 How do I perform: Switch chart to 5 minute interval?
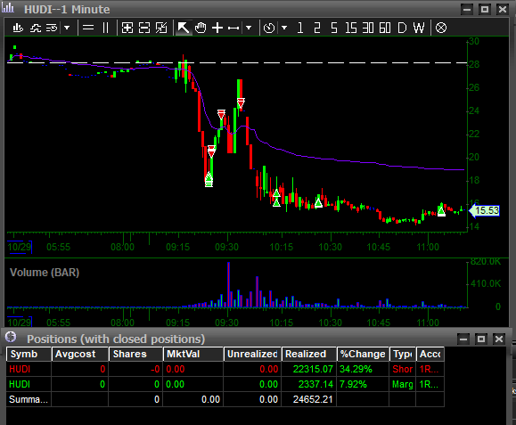coord(334,28)
